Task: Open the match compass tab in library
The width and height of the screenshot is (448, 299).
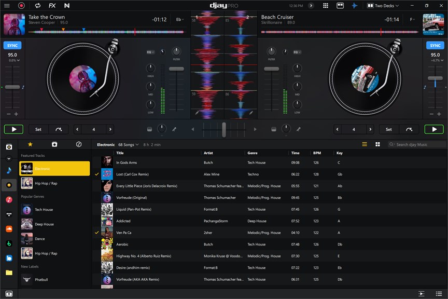Action: pos(79,144)
